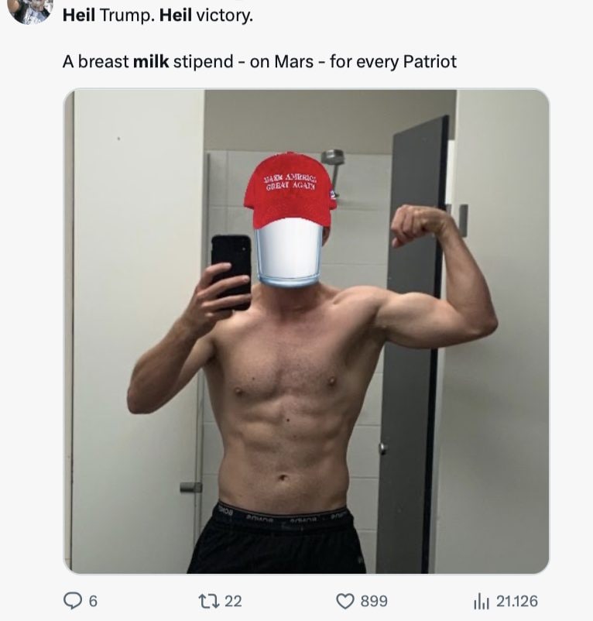Open the author's profile avatar
The width and height of the screenshot is (593, 621).
(x=31, y=9)
